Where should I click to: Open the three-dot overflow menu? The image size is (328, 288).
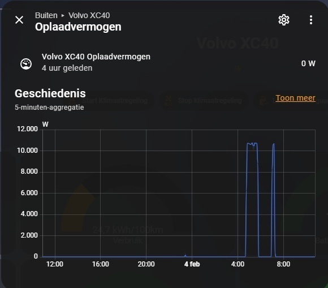311,20
